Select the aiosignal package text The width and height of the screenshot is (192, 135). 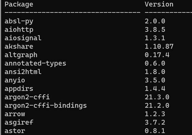23,38
